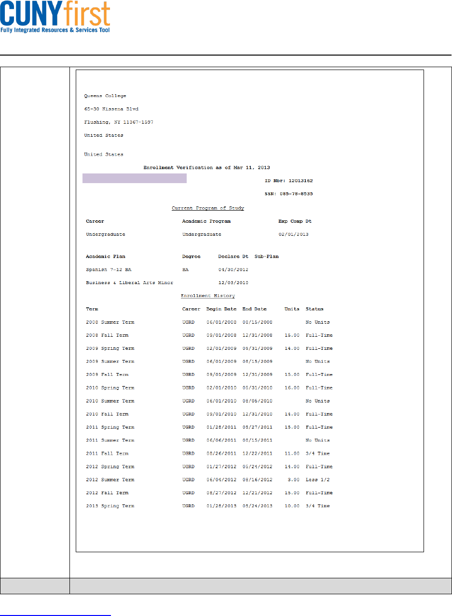Click the '04/30/2012' declare date
452x616 pixels.
[233, 270]
